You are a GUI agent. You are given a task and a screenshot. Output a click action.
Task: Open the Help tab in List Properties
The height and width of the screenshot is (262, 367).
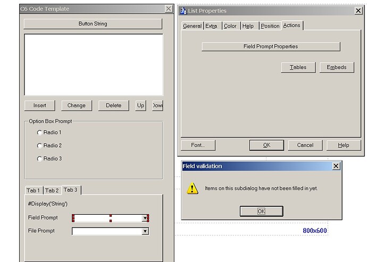click(248, 26)
